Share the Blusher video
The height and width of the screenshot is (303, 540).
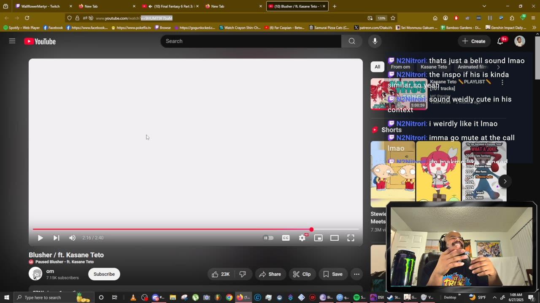(270, 274)
